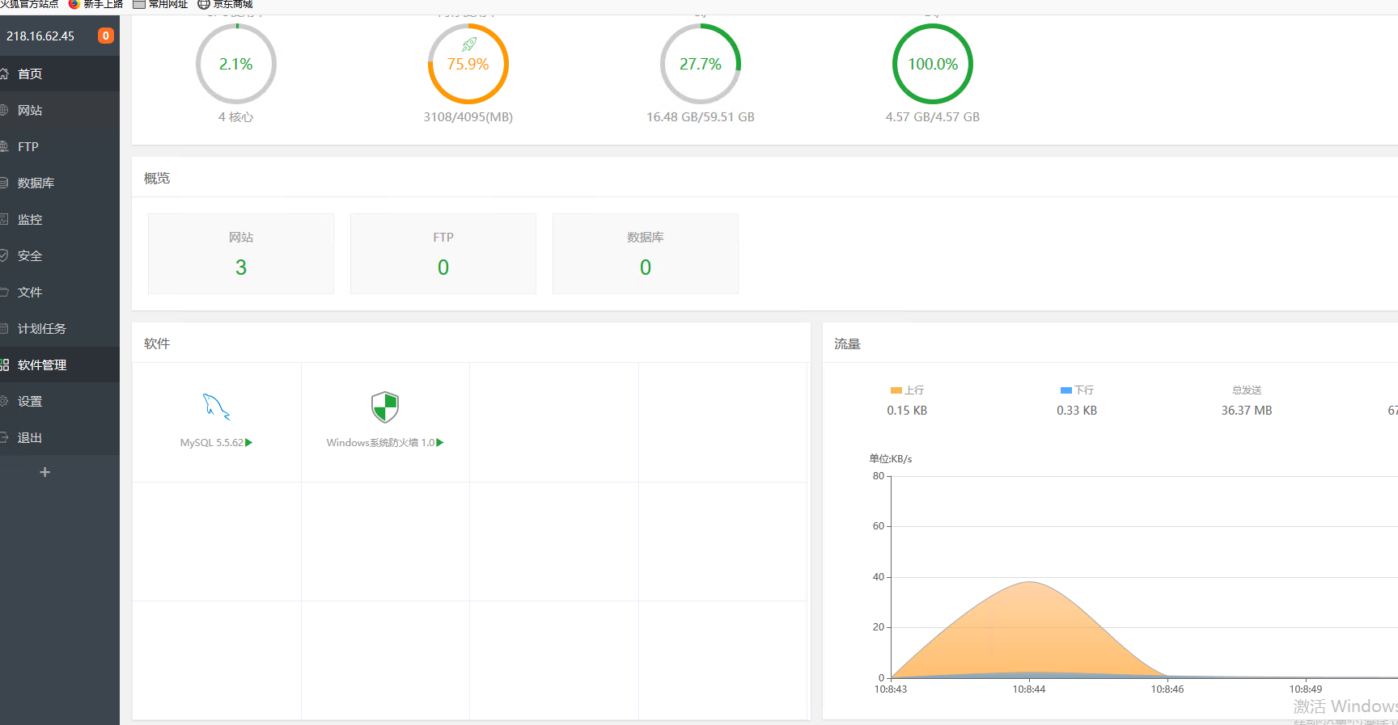Click the 27.7% disk usage gauge

[701, 64]
